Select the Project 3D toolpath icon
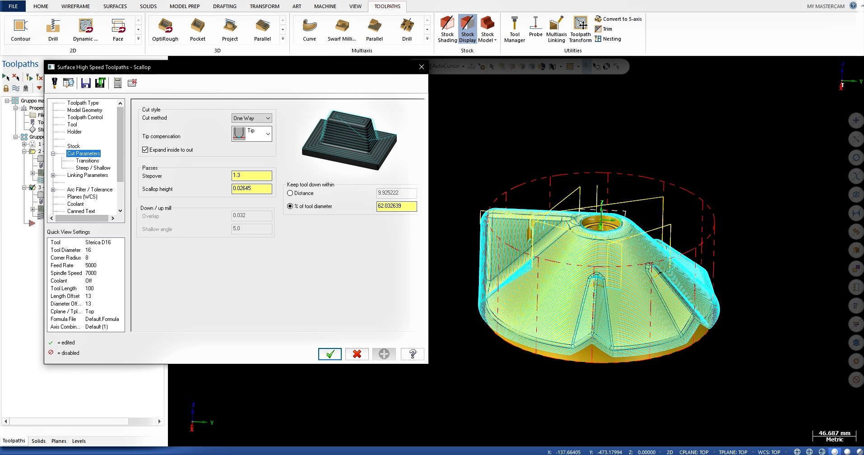This screenshot has height=455, width=864. (230, 30)
